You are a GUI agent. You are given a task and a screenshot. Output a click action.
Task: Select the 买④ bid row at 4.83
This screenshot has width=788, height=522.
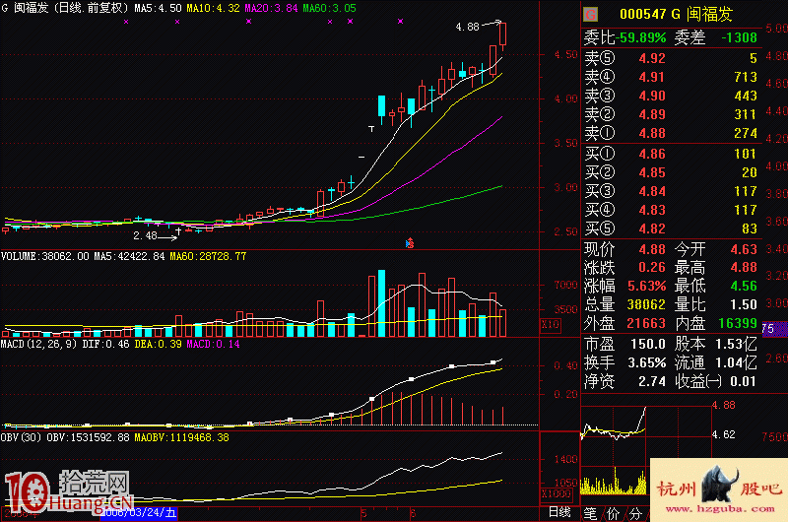[671, 210]
